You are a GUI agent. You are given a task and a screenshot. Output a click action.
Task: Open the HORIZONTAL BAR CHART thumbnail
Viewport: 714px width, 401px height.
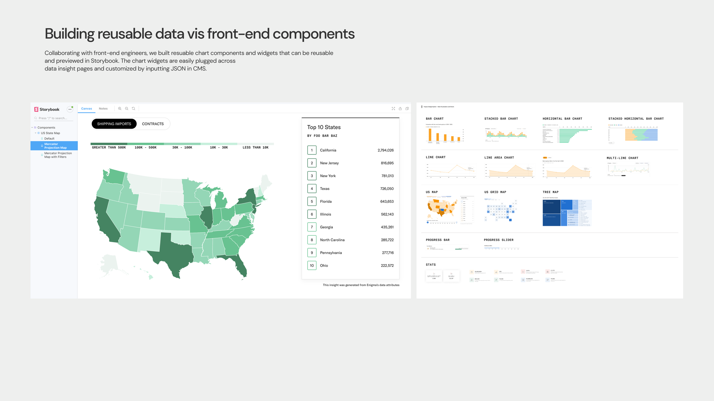[567, 134]
